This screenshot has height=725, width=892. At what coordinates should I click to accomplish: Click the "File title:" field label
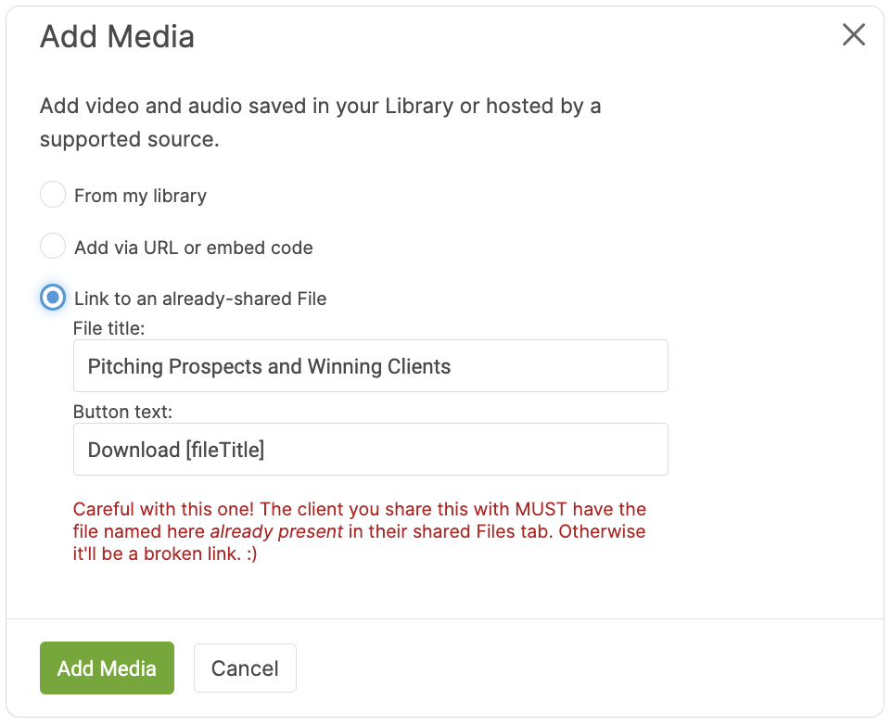(108, 327)
